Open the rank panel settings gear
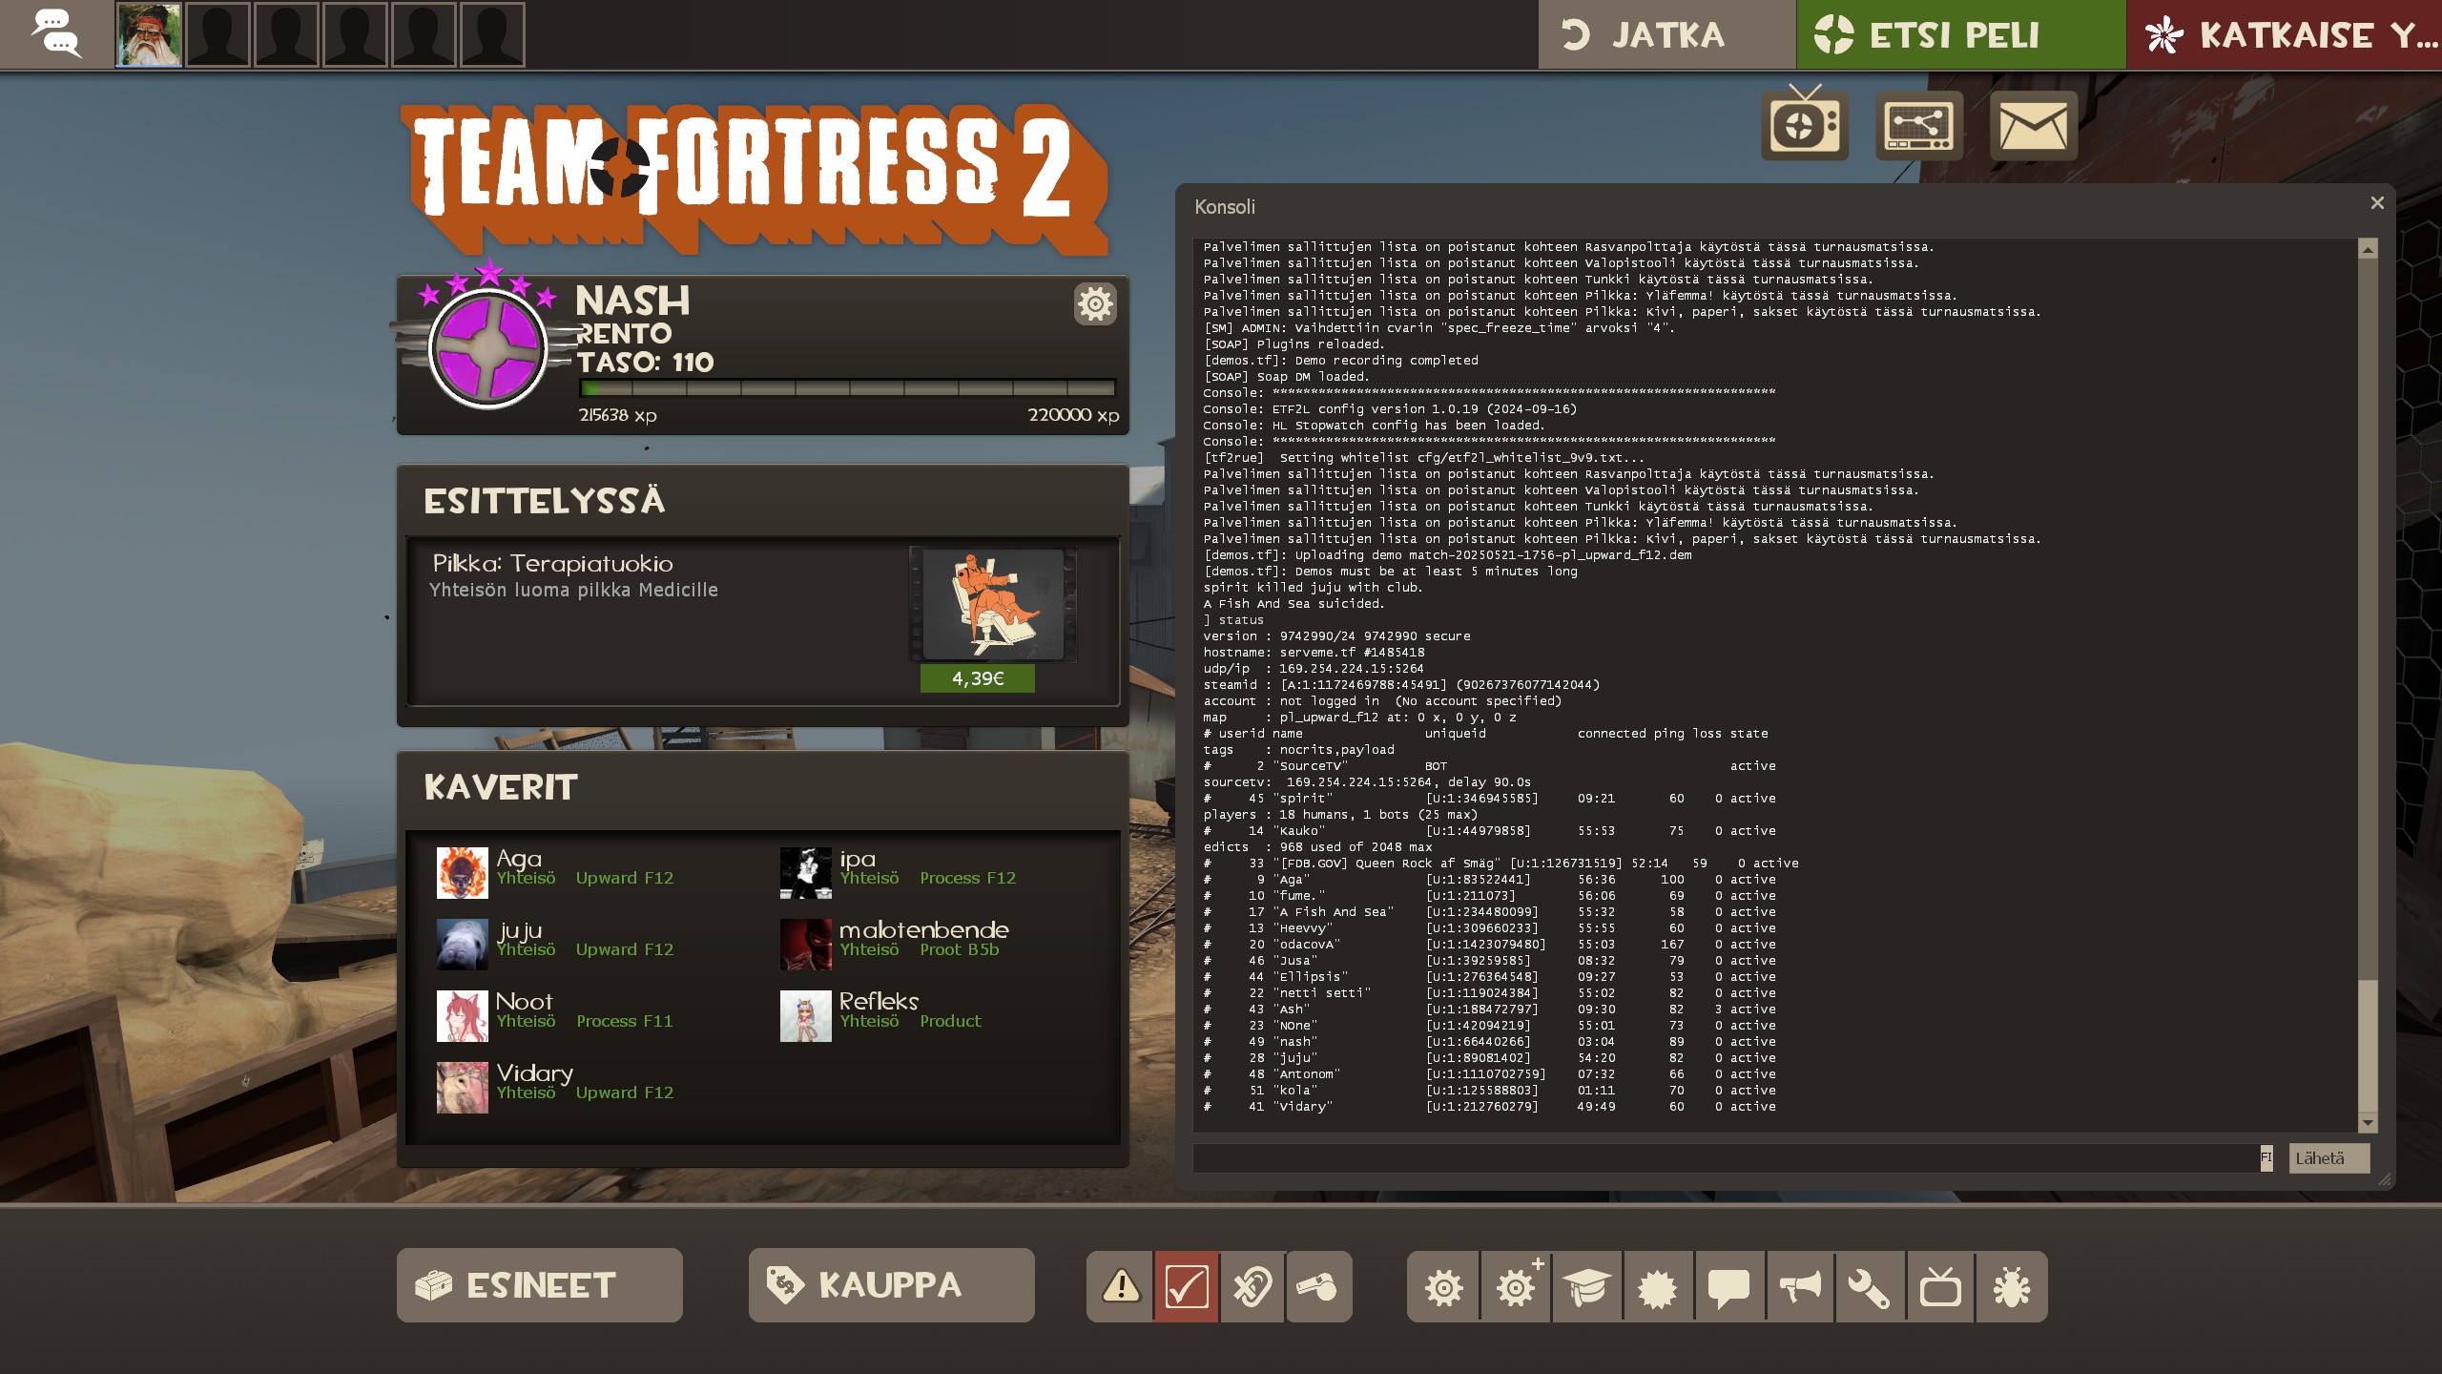Screen dimensions: 2442x1374 point(1095,304)
